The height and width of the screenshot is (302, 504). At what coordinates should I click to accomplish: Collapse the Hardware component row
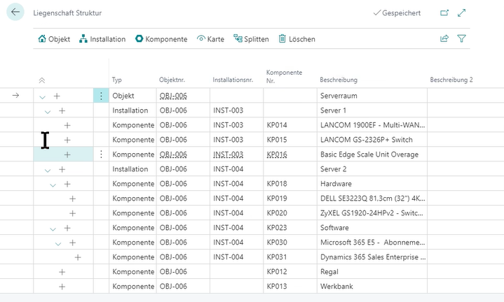point(53,185)
